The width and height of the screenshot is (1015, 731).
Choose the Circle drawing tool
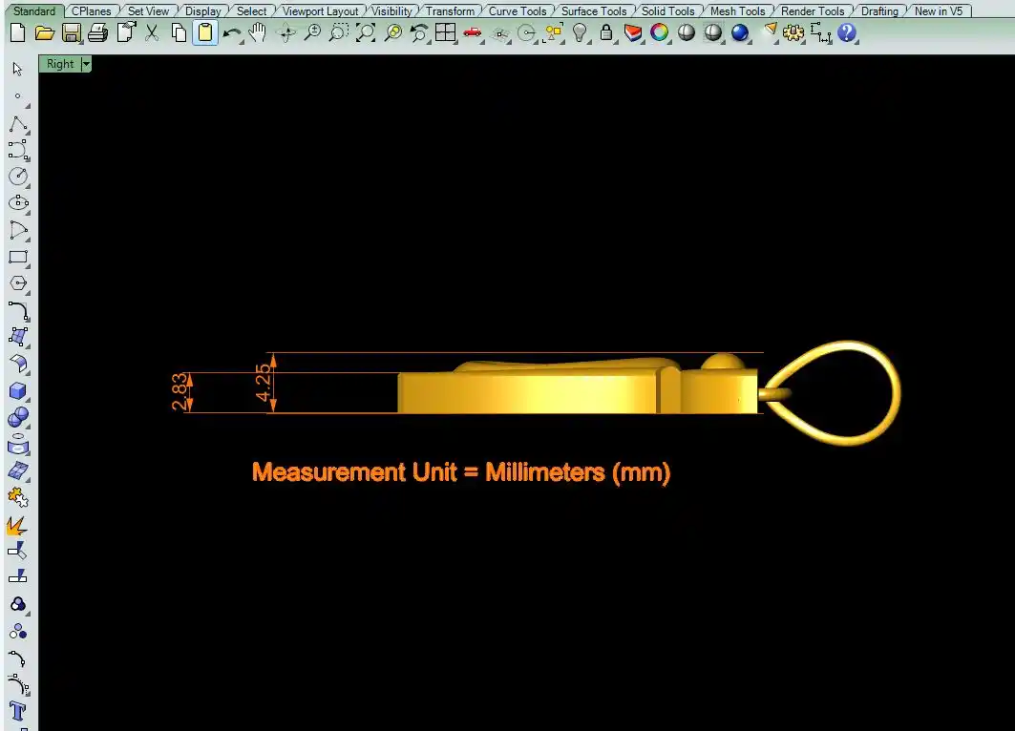point(17,177)
